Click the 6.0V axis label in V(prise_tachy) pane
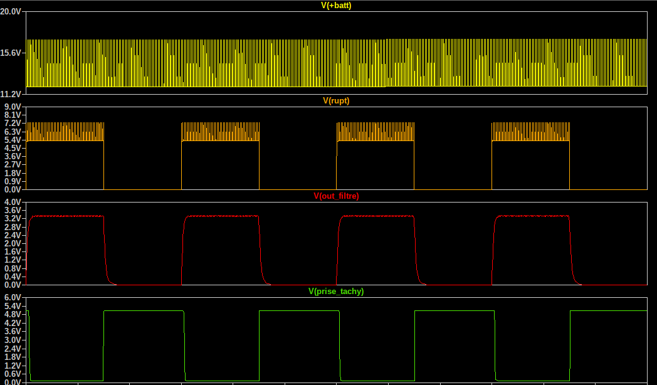The width and height of the screenshot is (657, 385). click(x=13, y=297)
